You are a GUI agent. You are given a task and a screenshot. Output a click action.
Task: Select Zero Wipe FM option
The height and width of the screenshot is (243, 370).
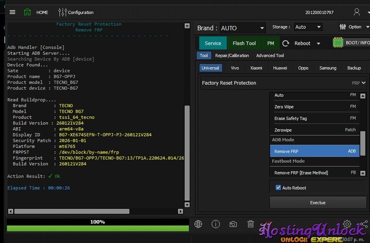(315, 106)
